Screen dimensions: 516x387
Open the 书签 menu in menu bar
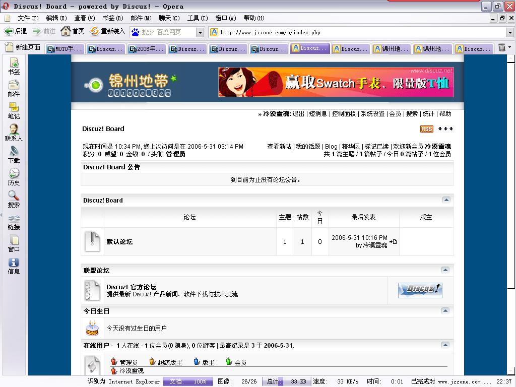[x=113, y=18]
